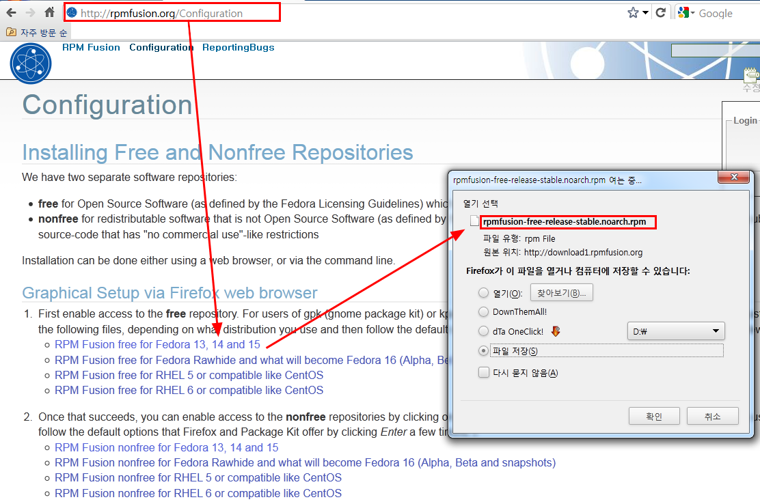Click the edit page icon below the search box
Viewport: 760px width, 504px height.
click(x=751, y=75)
